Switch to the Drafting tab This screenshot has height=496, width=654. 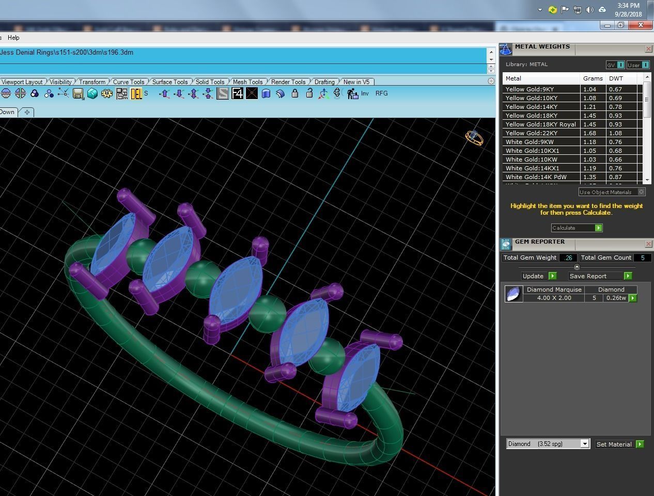(324, 82)
